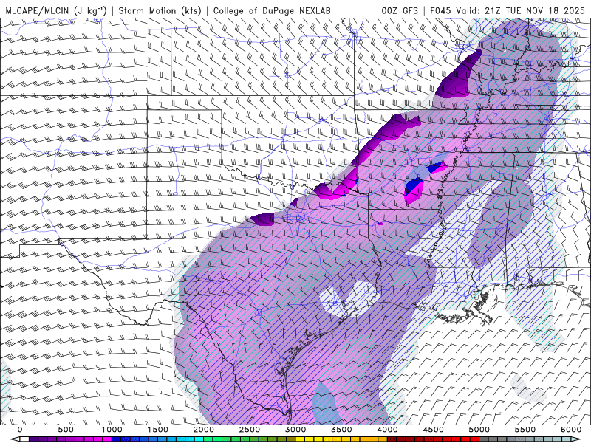
Task: Click the 00Z GFS model run label
Action: 400,10
